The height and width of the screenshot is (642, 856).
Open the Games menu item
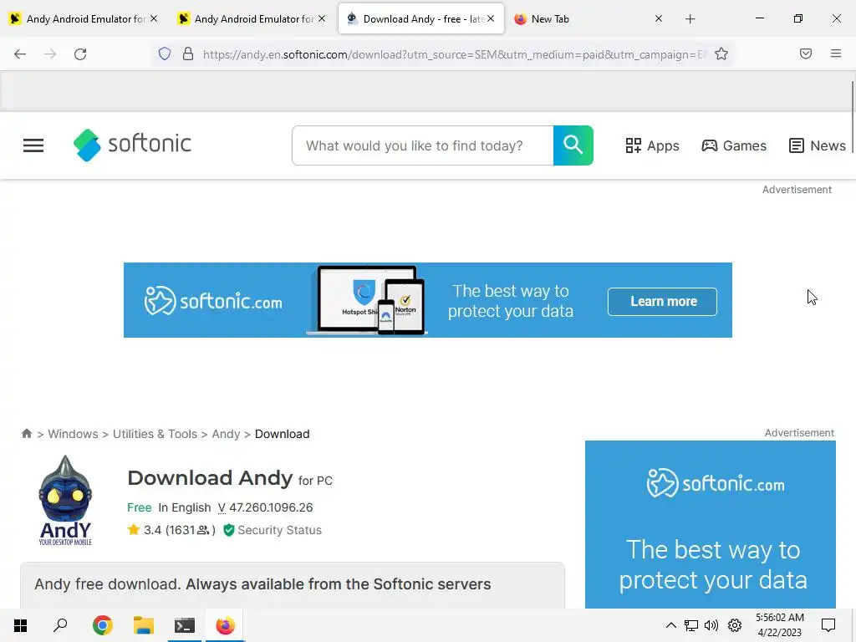734,145
